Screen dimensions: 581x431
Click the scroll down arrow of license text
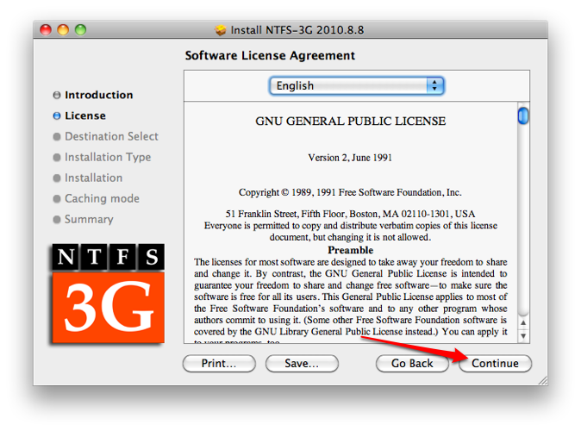tap(523, 334)
